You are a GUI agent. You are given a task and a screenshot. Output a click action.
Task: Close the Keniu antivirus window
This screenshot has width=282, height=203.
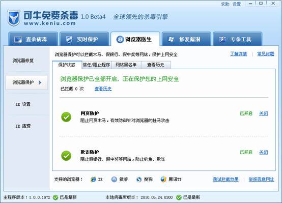273,4
